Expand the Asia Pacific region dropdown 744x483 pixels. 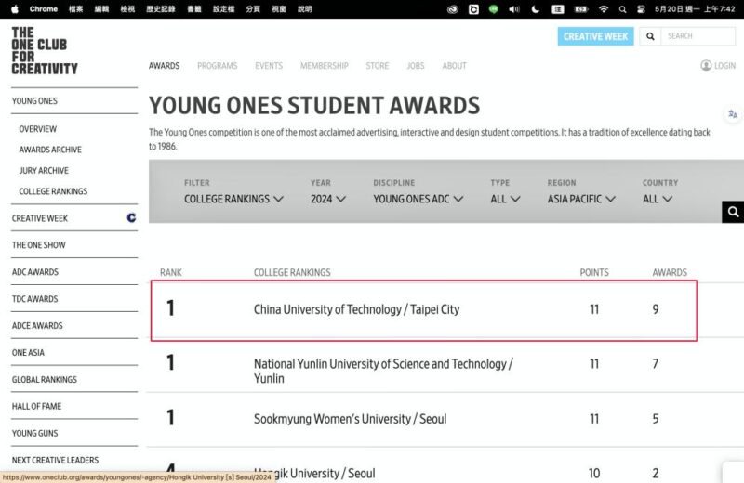[x=581, y=199]
